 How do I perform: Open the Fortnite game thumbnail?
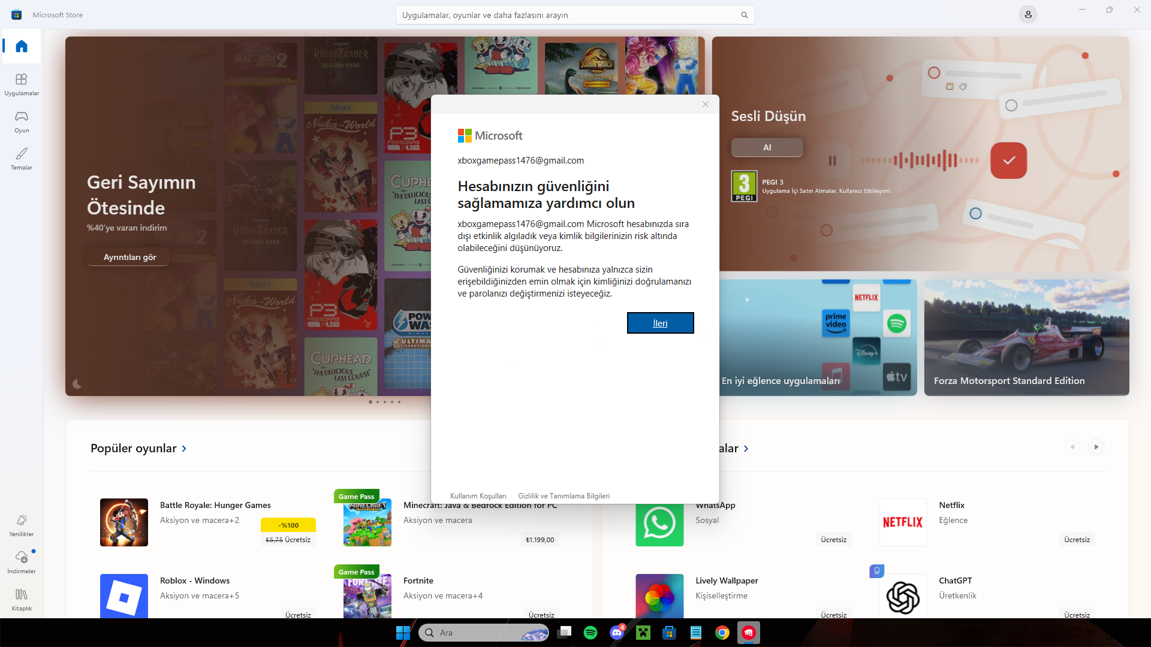point(367,596)
